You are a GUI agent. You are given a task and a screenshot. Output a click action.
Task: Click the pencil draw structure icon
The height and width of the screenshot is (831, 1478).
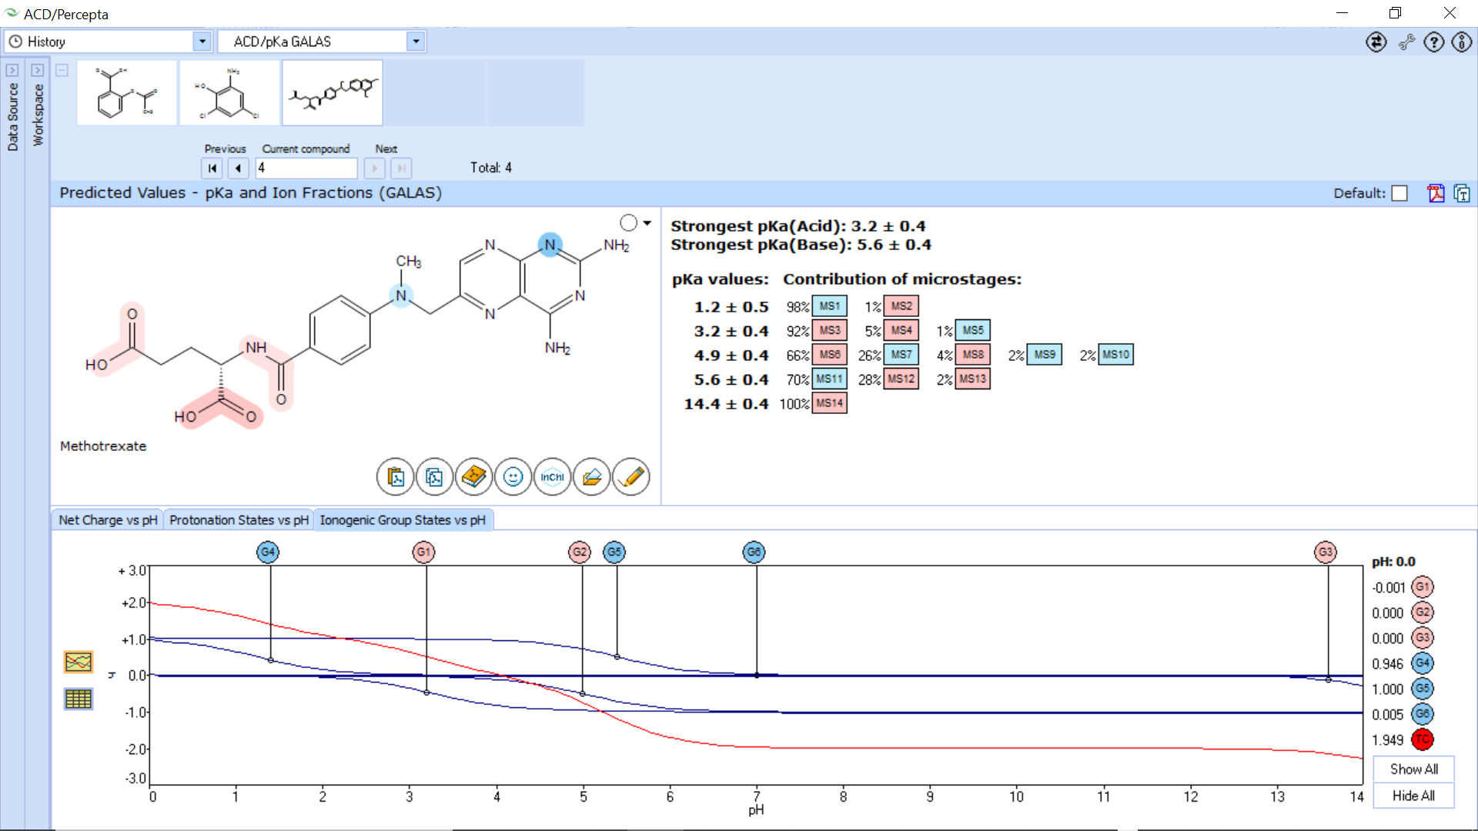pyautogui.click(x=631, y=477)
